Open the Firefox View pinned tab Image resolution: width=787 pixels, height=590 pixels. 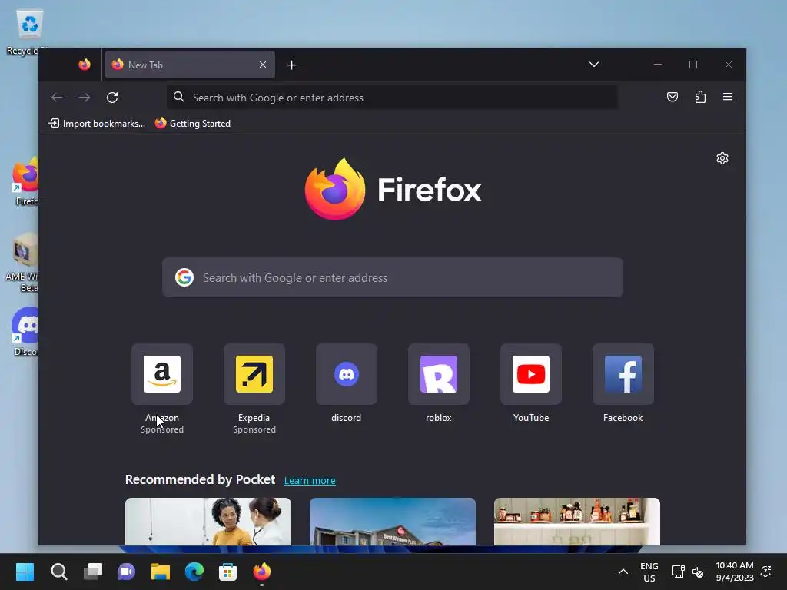[85, 65]
